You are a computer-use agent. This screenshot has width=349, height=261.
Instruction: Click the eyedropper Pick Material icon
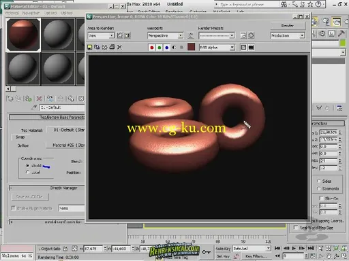(x=34, y=107)
